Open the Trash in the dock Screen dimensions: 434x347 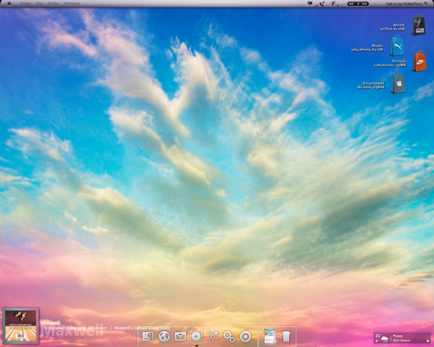pos(286,336)
